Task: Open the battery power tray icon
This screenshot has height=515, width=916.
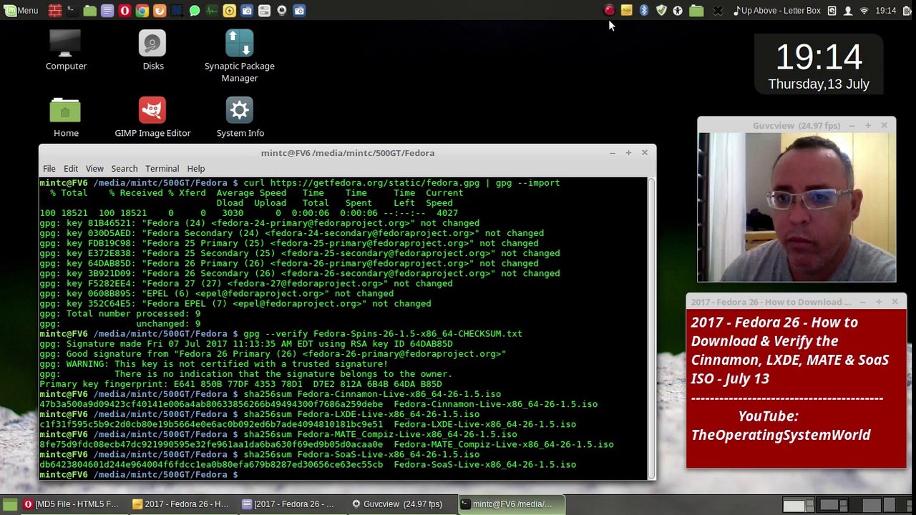Action: pyautogui.click(x=906, y=10)
